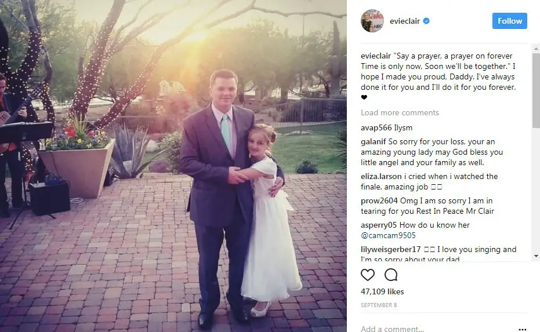Open the comment speech bubble icon
This screenshot has width=540, height=332.
[x=391, y=275]
